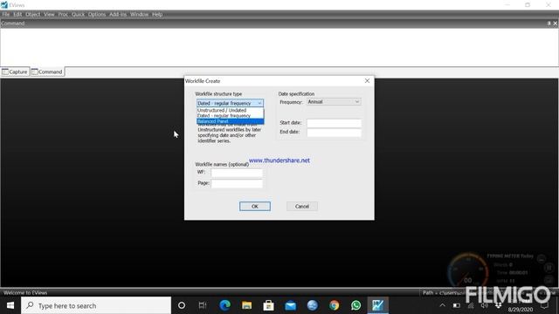
Task: Open the File menu
Action: [x=6, y=14]
